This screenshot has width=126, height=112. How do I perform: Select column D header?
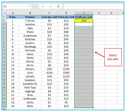pos(66,13)
